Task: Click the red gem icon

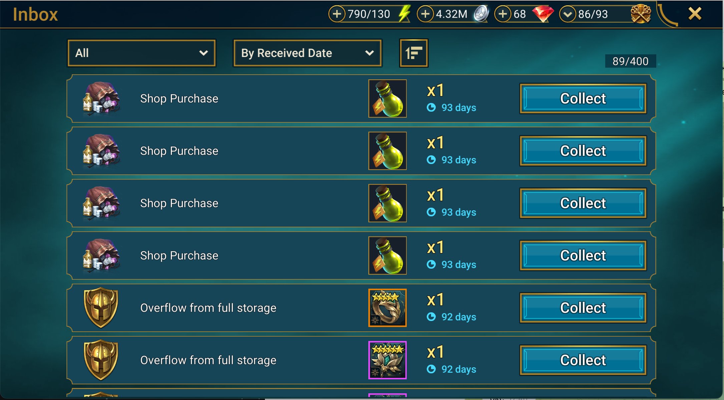Action: 542,14
